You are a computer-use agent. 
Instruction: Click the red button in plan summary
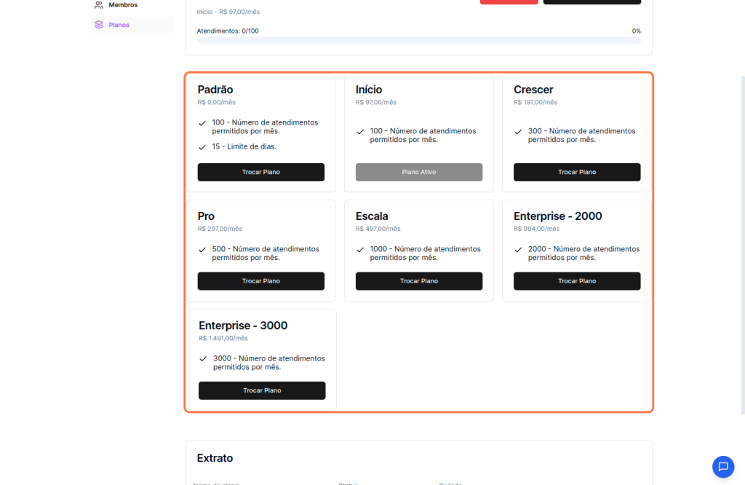[x=509, y=2]
